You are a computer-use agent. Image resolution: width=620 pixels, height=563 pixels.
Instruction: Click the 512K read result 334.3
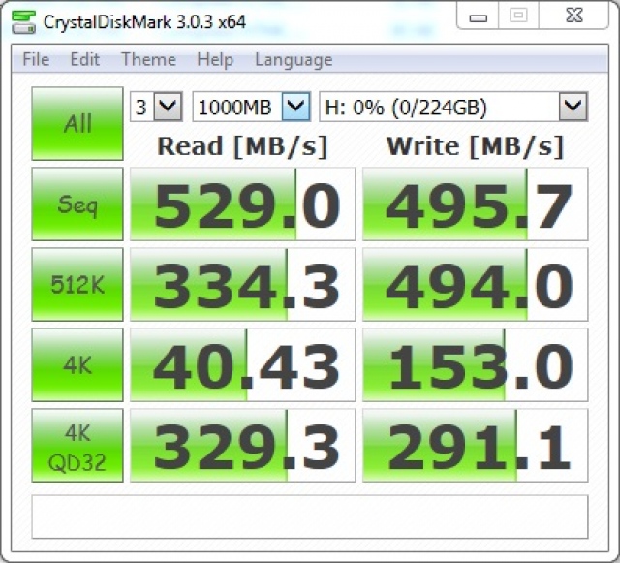click(243, 285)
